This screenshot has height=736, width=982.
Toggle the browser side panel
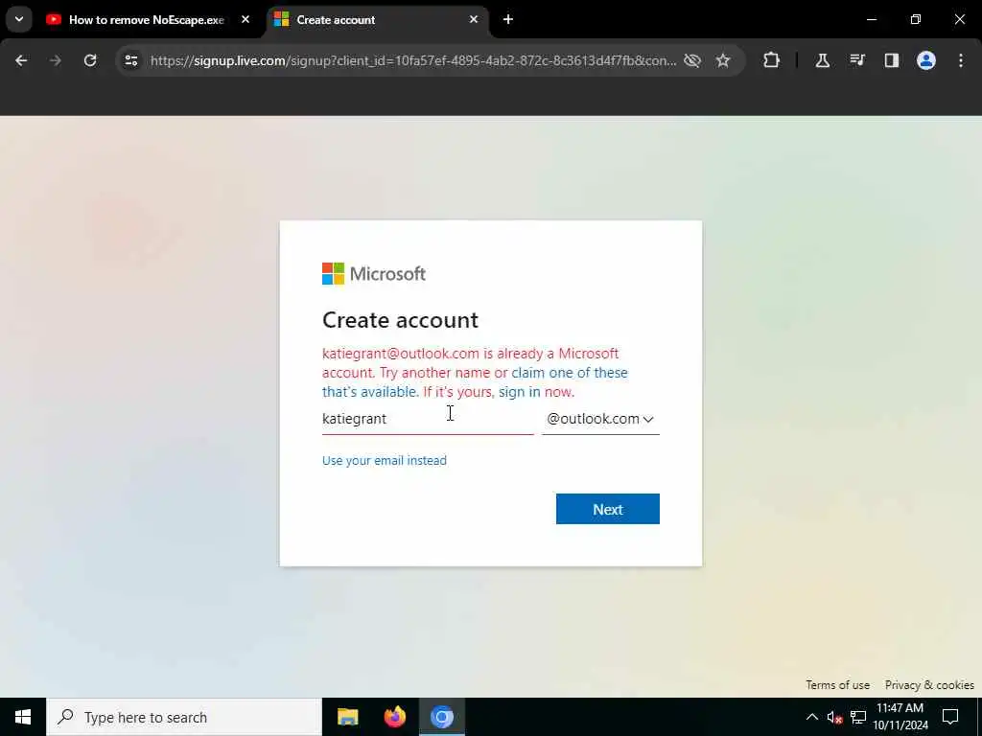[891, 60]
